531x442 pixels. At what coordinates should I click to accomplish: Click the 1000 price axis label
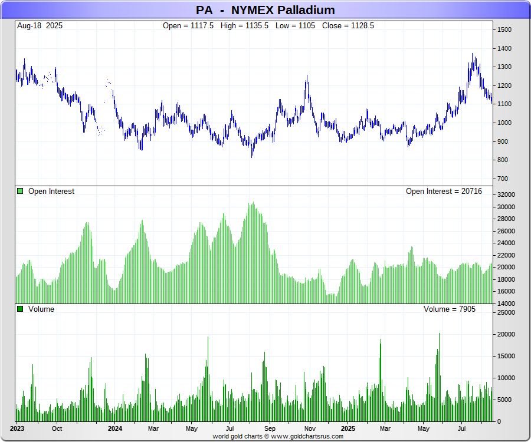(504, 123)
